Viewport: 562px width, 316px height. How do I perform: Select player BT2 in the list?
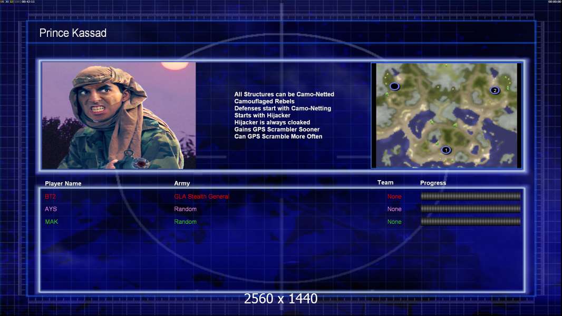pyautogui.click(x=51, y=196)
